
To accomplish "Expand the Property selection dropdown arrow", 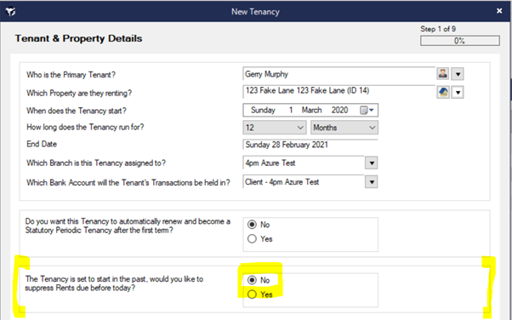I will (x=458, y=93).
